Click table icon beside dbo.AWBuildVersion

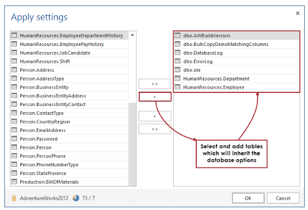pyautogui.click(x=178, y=36)
